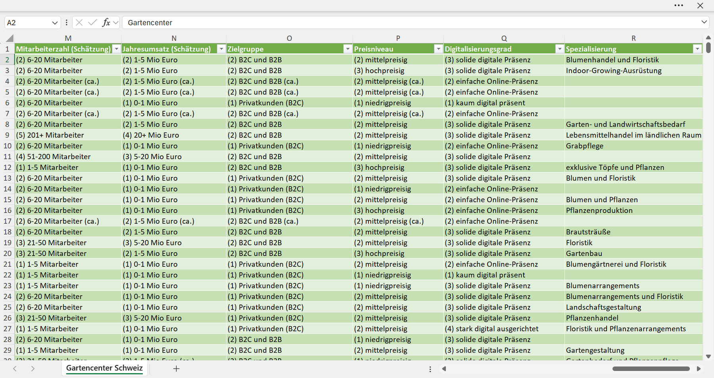
Task: Click the grip dots beside Name Box
Action: pos(66,23)
